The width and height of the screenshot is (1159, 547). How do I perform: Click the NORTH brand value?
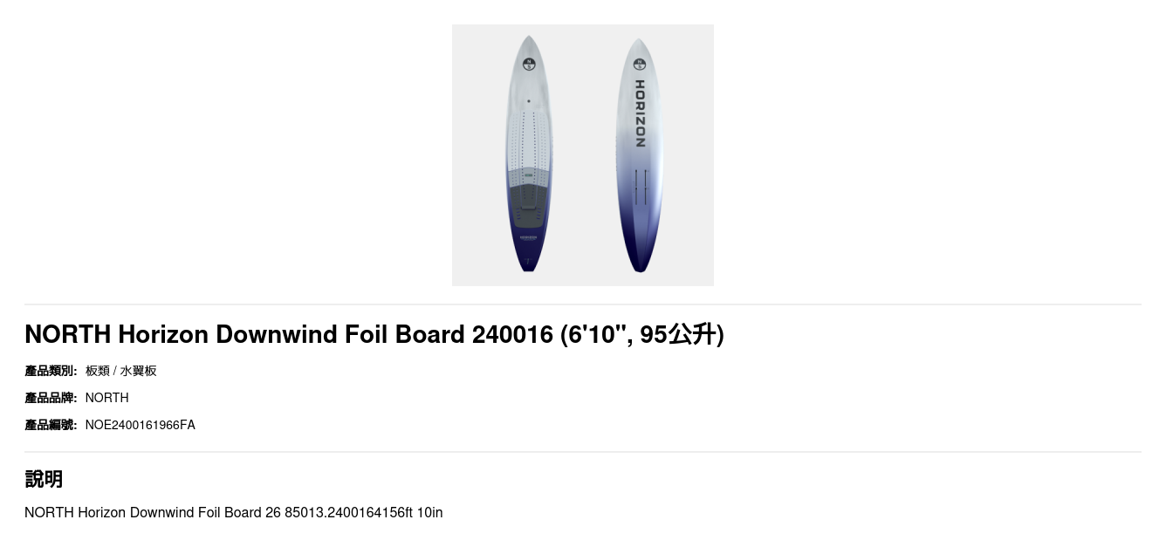[x=106, y=398]
